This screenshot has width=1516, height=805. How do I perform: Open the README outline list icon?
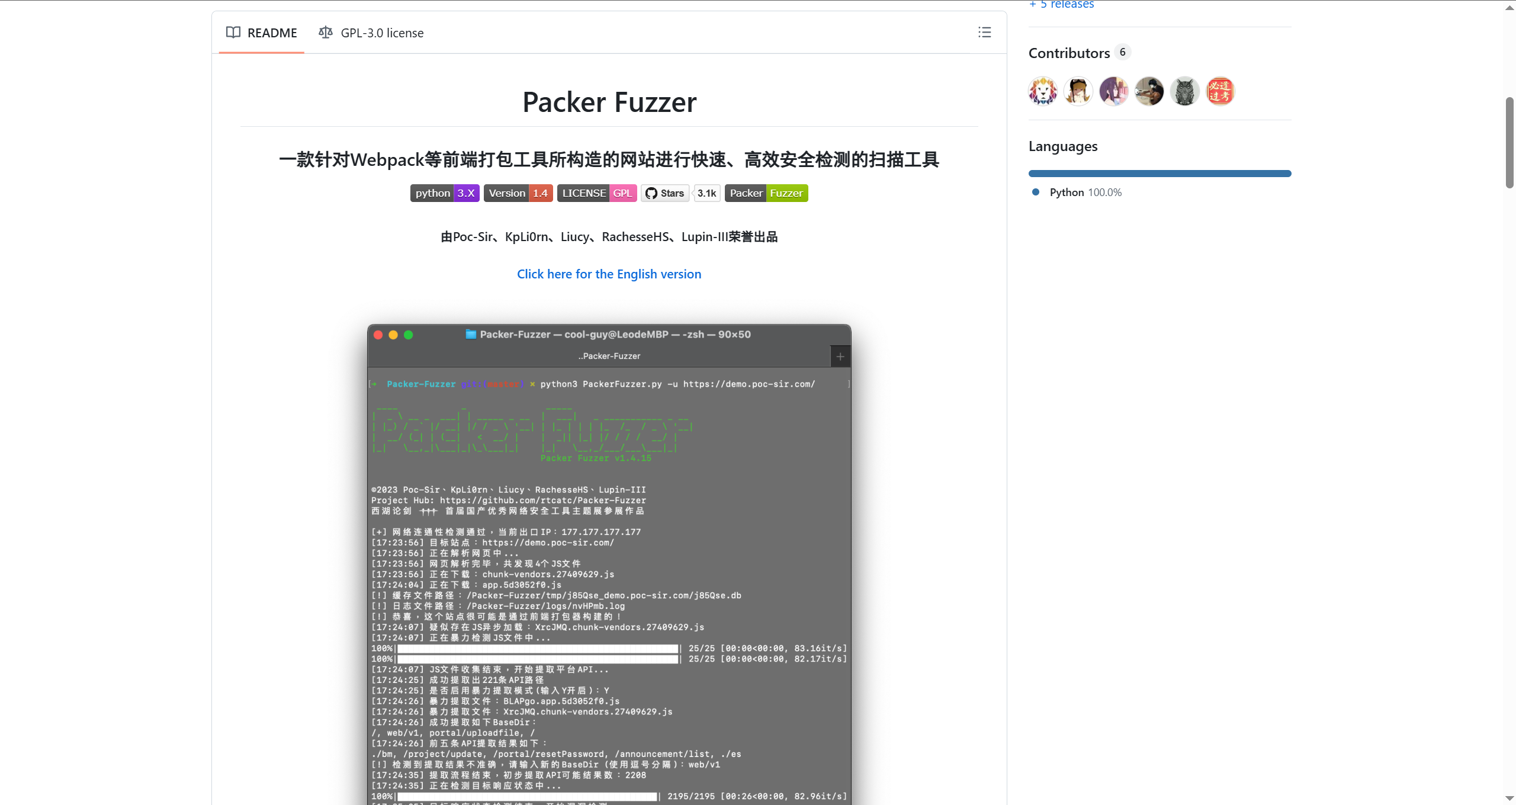pyautogui.click(x=984, y=33)
